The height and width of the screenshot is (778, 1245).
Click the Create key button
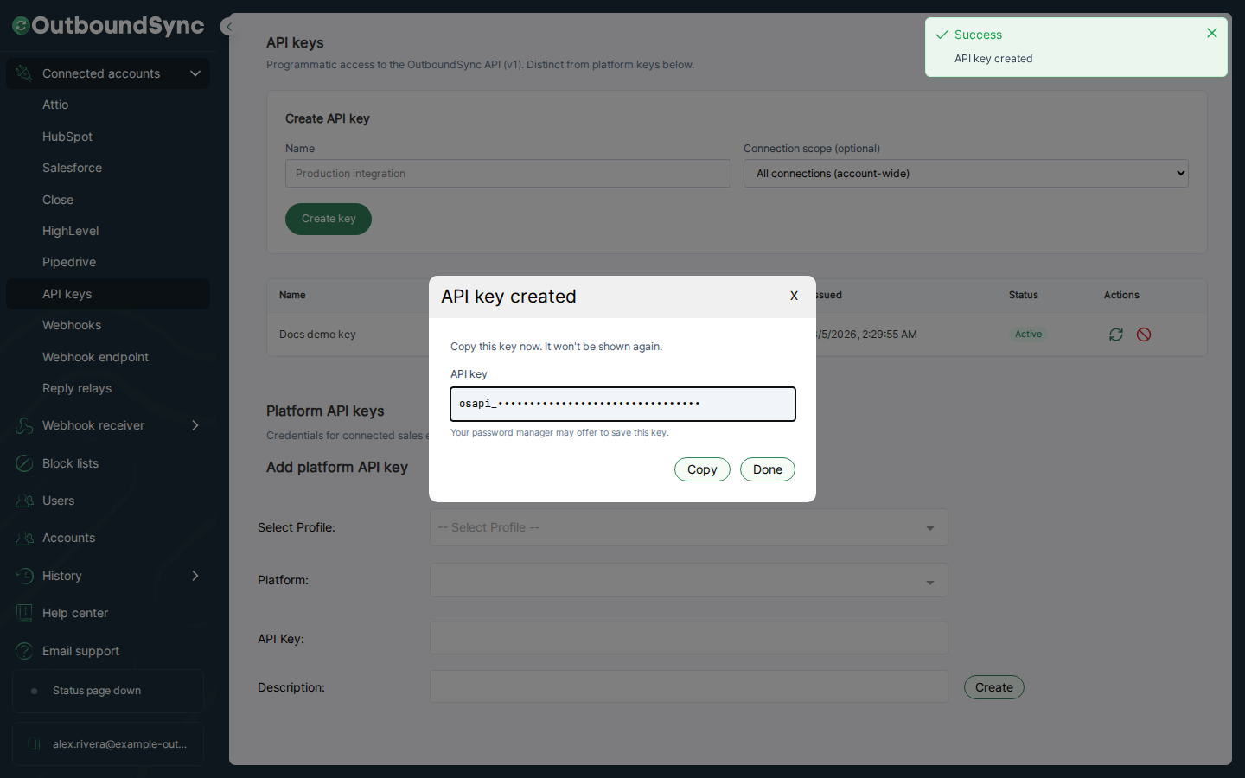pos(329,219)
